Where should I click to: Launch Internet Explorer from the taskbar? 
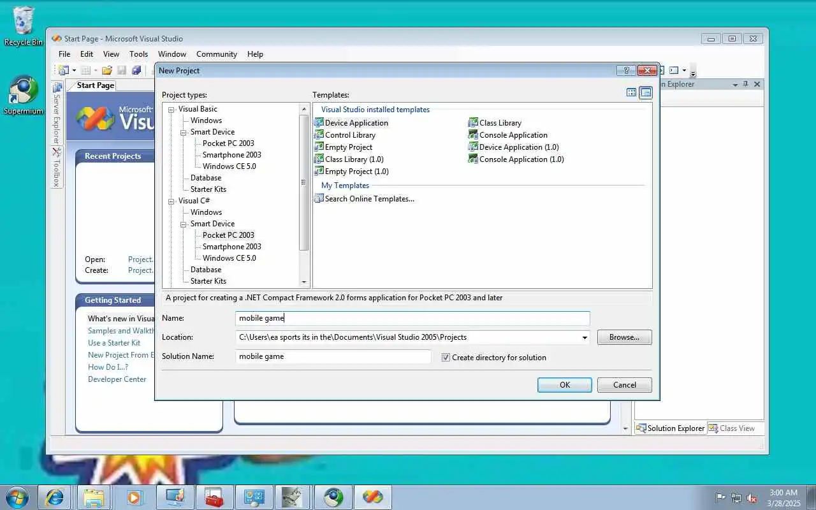pyautogui.click(x=54, y=497)
